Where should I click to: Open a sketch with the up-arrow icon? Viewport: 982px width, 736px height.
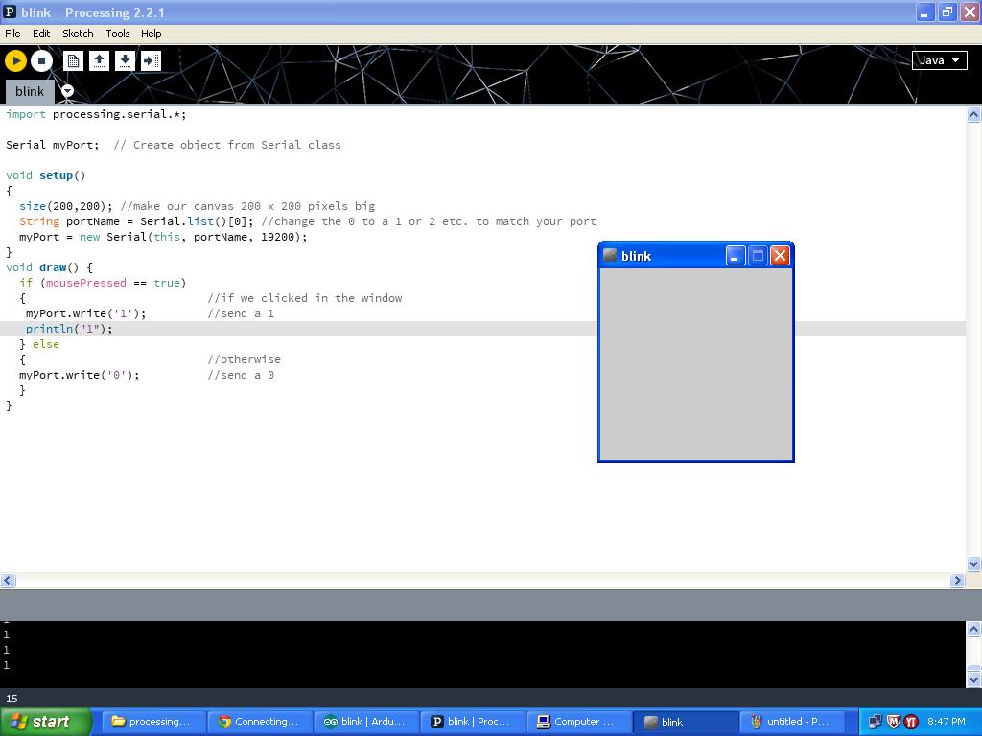(x=99, y=60)
